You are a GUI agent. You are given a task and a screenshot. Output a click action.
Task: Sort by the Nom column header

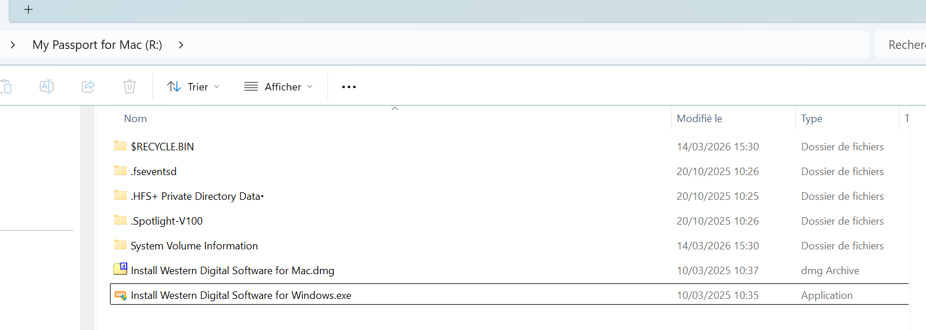point(135,119)
